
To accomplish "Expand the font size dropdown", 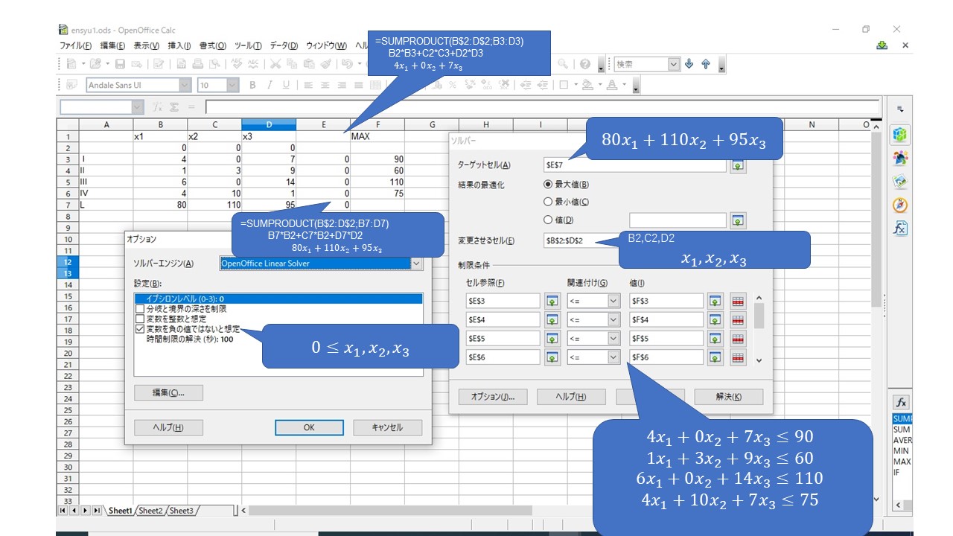I will point(232,86).
